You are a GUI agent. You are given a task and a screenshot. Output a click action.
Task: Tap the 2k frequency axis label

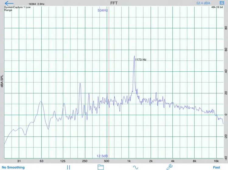click(x=151, y=161)
